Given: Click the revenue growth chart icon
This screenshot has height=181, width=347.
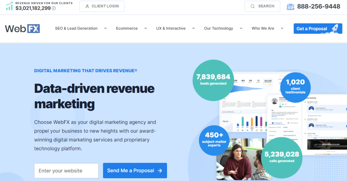Looking at the screenshot, I should tap(9, 6).
